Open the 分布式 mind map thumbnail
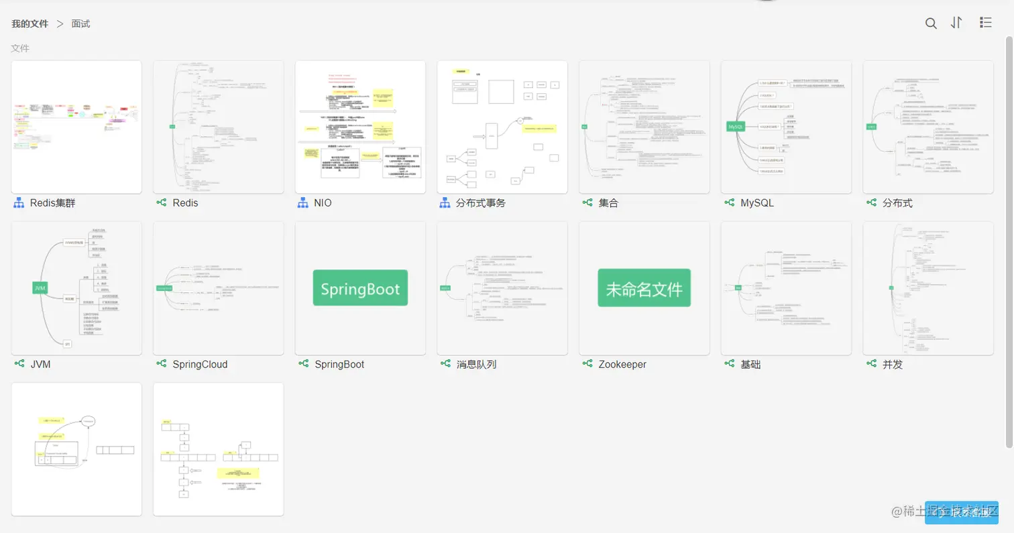The width and height of the screenshot is (1014, 533). tap(928, 127)
